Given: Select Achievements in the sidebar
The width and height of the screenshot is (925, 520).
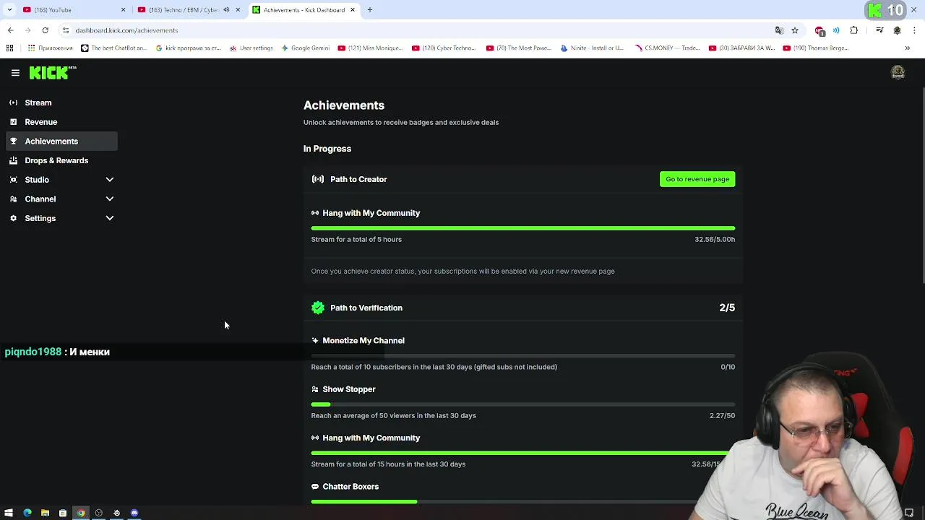Looking at the screenshot, I should point(62,141).
